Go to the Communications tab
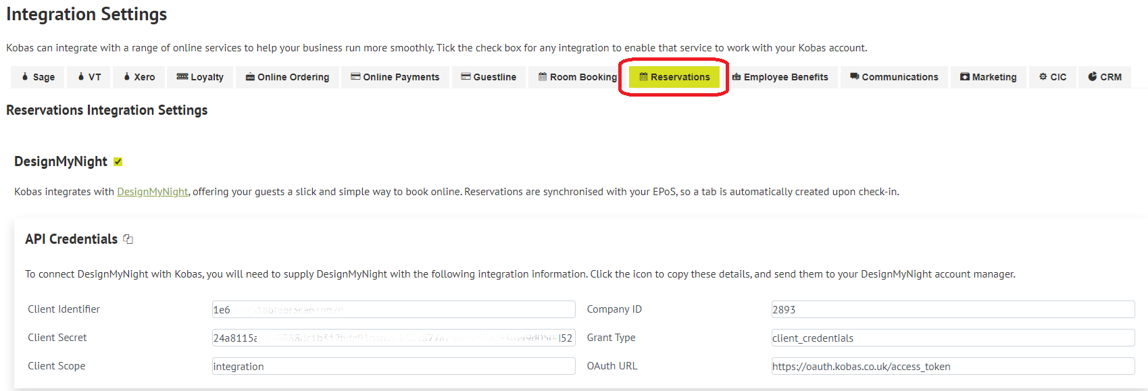 [x=894, y=77]
